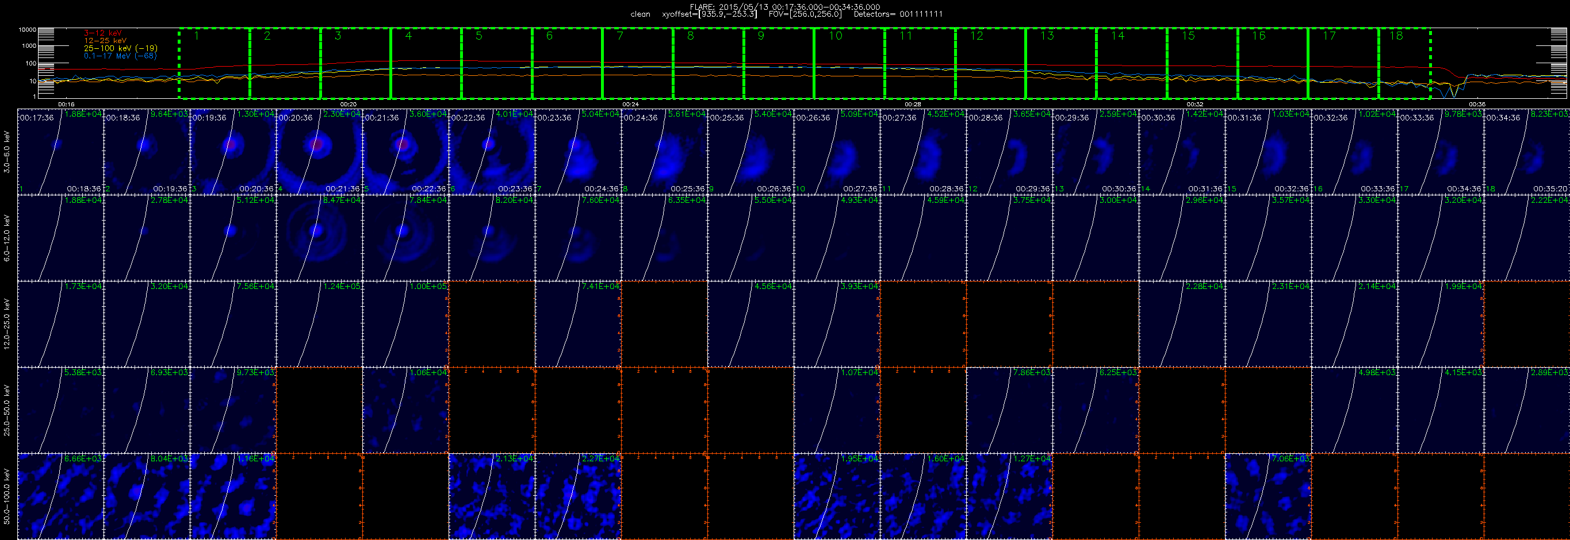Click the 50.0-100.0 keV row label
Image resolution: width=1570 pixels, height=540 pixels.
[x=7, y=496]
